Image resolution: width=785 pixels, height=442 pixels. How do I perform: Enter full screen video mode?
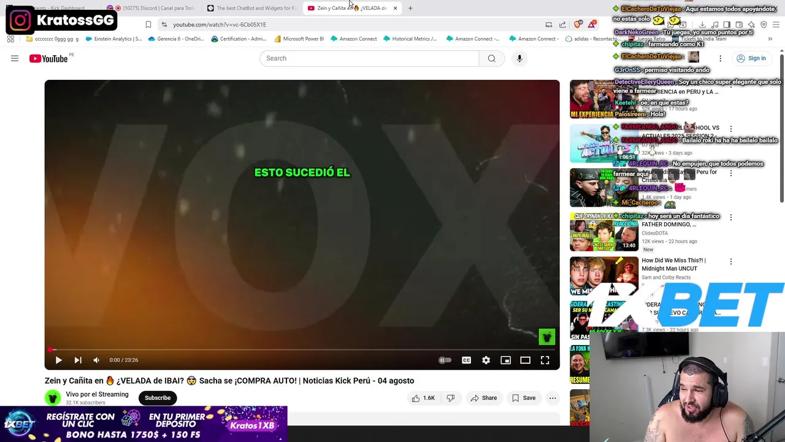coord(545,360)
